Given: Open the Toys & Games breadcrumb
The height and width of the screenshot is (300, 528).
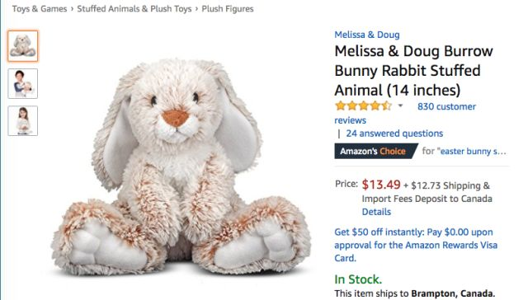Looking at the screenshot, I should point(40,9).
